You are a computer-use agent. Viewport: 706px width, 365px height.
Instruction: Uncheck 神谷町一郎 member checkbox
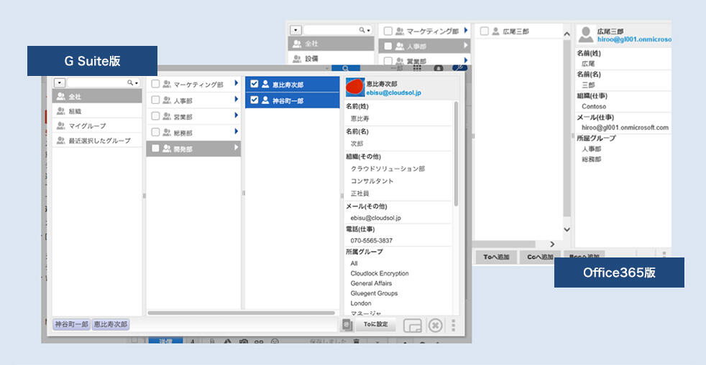point(254,100)
